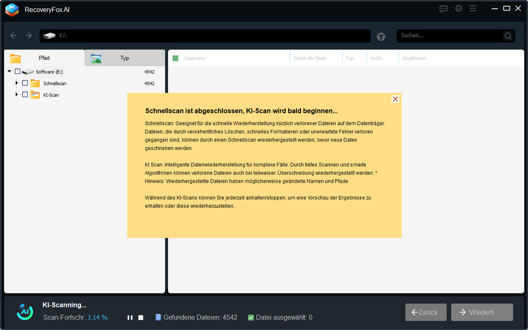The height and width of the screenshot is (330, 528).
Task: Click the Wiederh. recovery button
Action: pyautogui.click(x=482, y=312)
